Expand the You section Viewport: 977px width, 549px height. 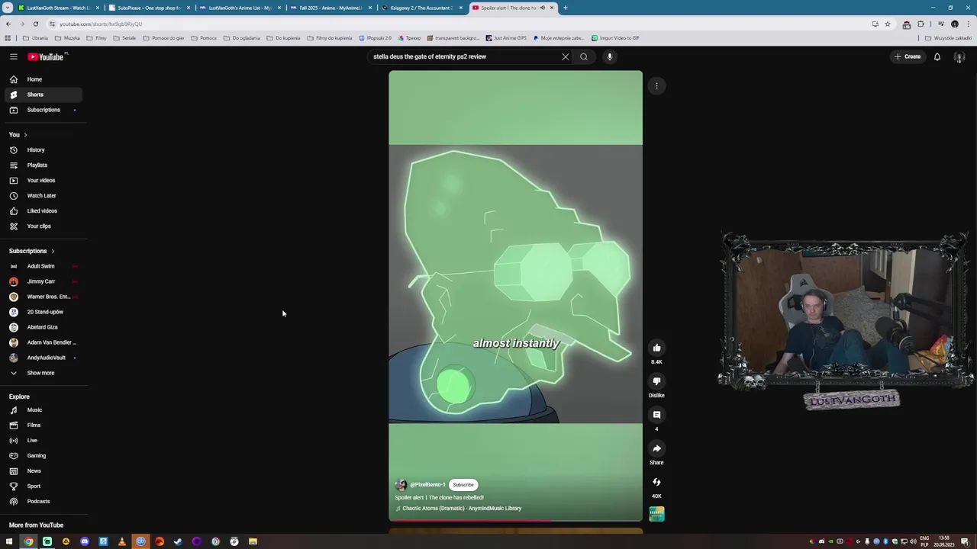[x=18, y=135]
